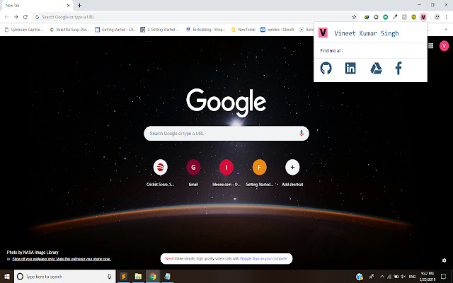Image resolution: width=453 pixels, height=283 pixels.
Task: Open Sublime Text from the taskbar
Action: tap(124, 277)
